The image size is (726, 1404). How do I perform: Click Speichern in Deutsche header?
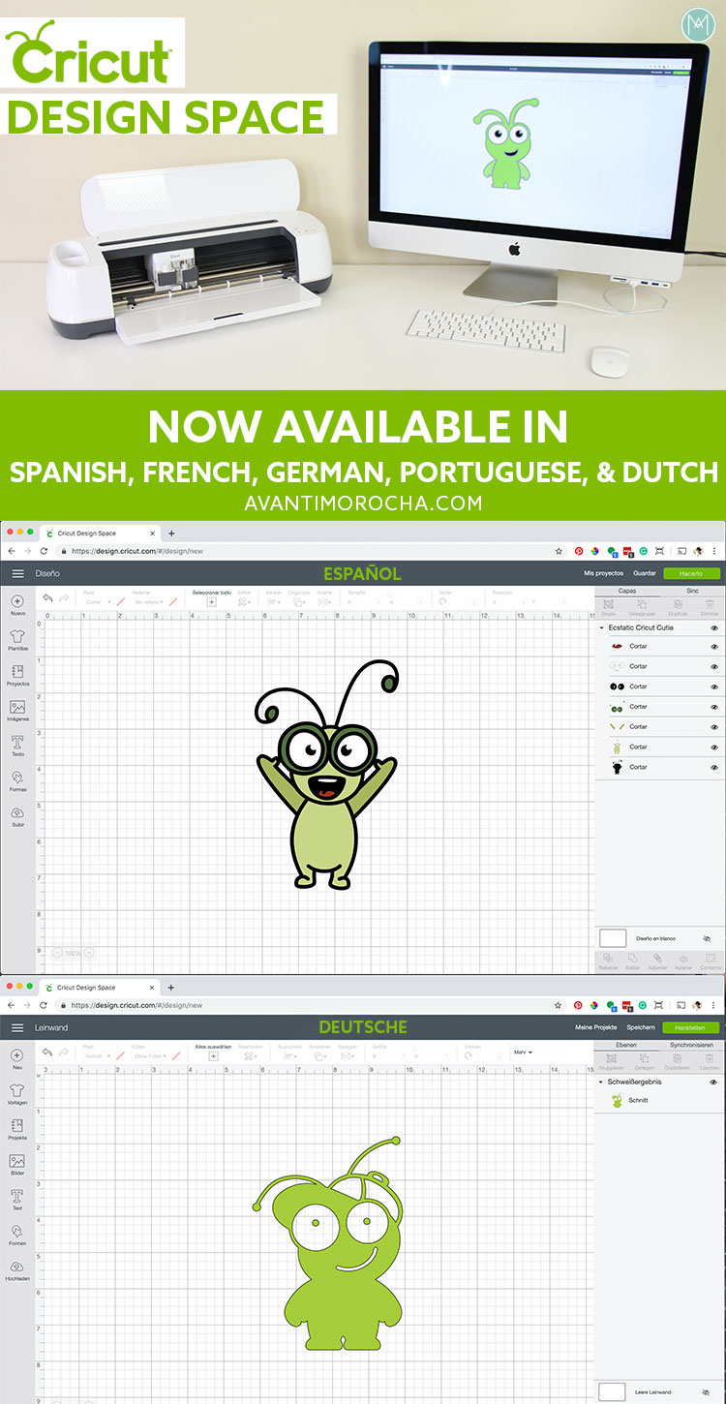[641, 1027]
